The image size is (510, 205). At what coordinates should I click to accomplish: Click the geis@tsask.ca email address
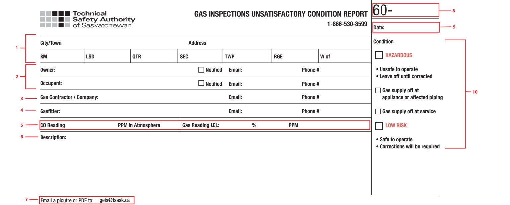coord(115,201)
